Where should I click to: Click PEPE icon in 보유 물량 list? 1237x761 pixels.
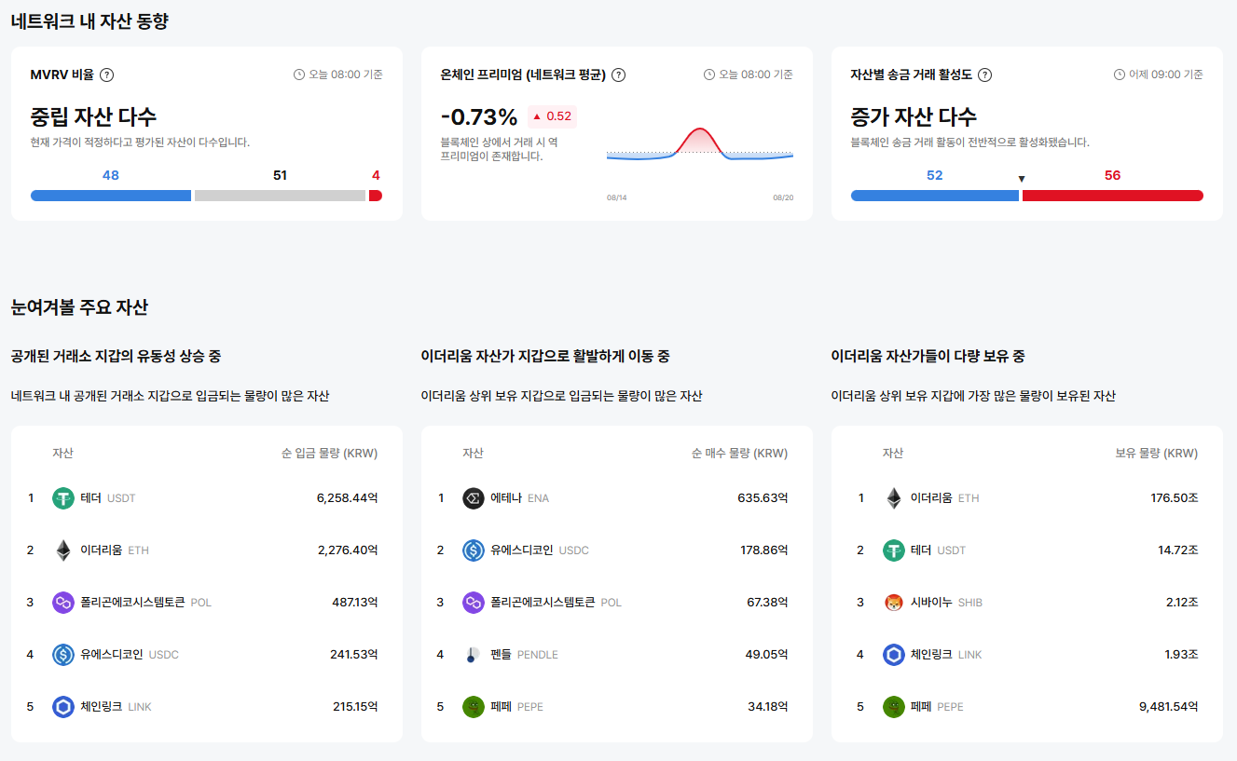[x=894, y=707]
